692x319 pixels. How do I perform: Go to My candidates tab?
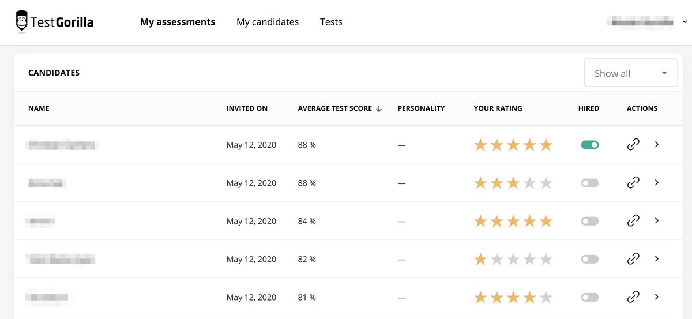pos(268,22)
